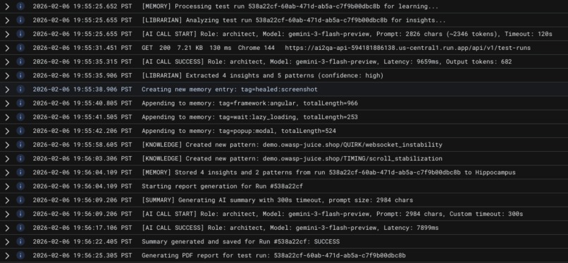Viewport: 568px width, 263px height.
Task: Select message 'Generating AI summary with 300s timeout'
Action: tap(277, 200)
